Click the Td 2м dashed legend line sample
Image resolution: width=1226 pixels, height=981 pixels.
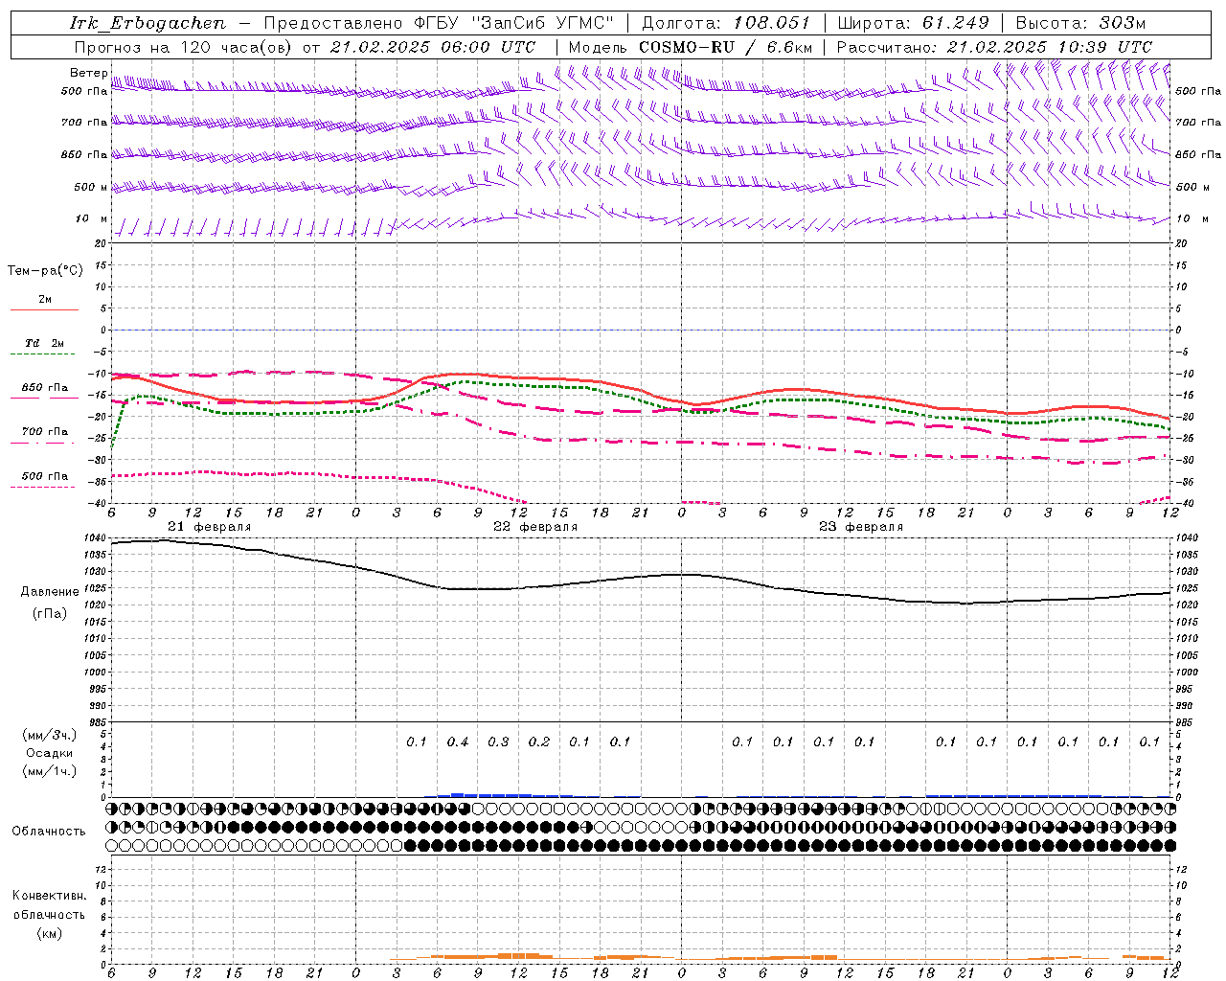[44, 354]
